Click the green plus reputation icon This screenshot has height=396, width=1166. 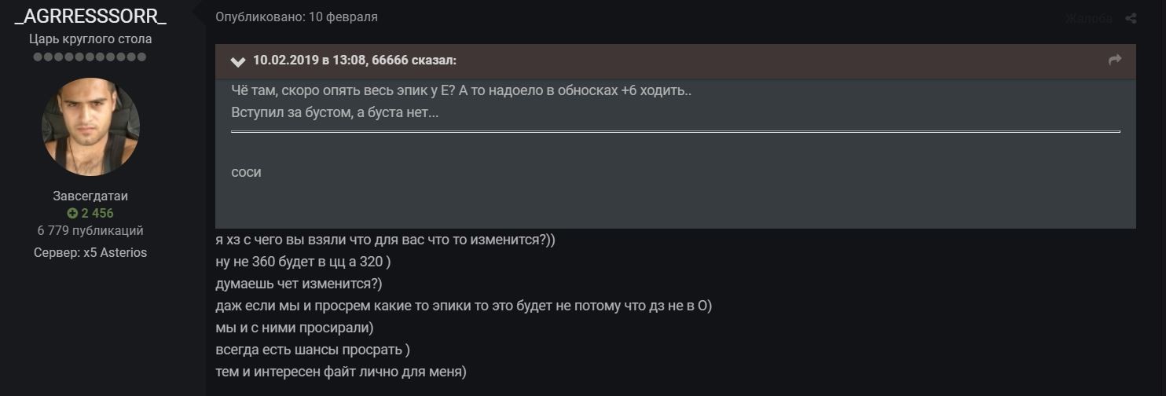72,213
